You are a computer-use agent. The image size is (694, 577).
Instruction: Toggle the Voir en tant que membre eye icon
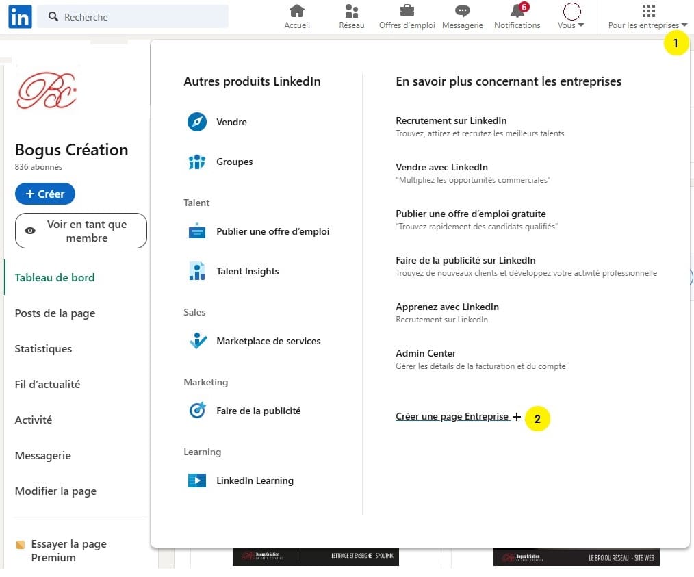pos(30,231)
